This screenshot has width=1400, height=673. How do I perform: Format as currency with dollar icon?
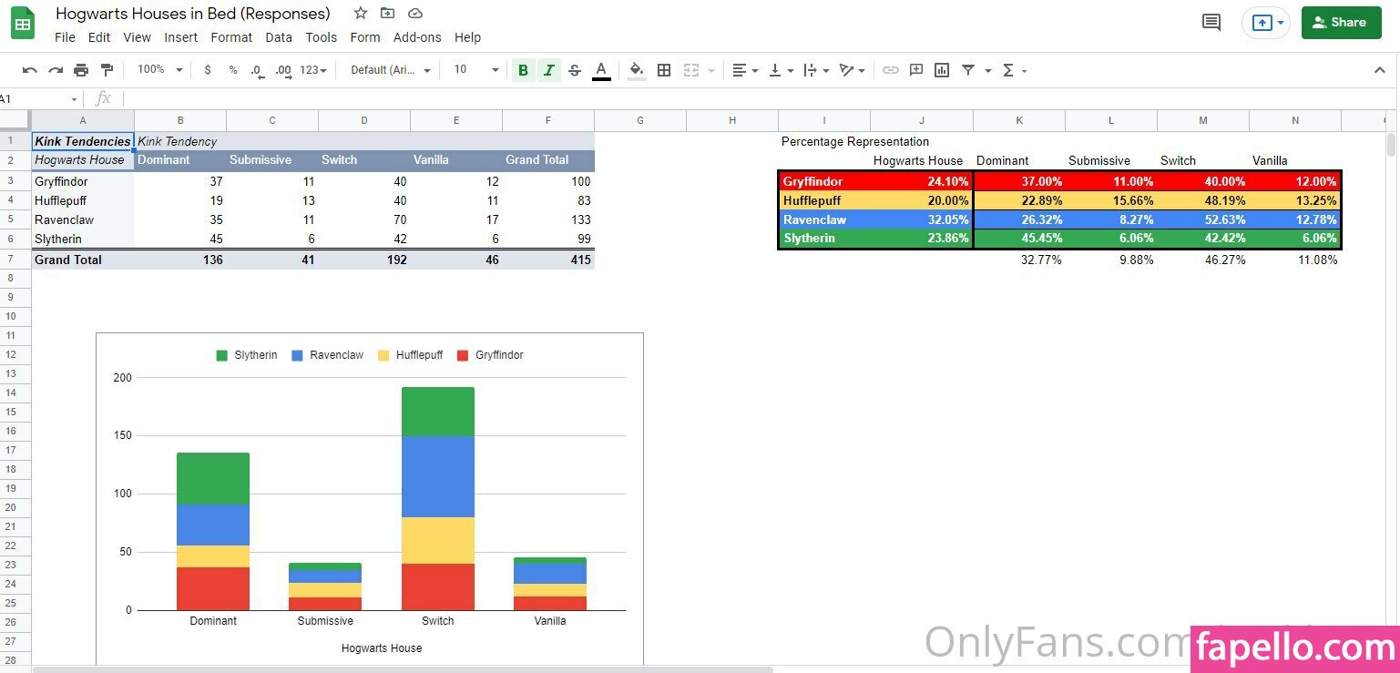coord(208,70)
